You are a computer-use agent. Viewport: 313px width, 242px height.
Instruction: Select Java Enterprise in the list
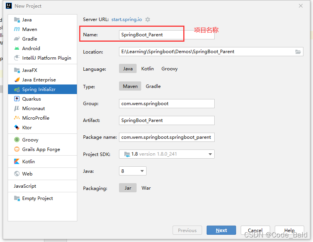(42, 80)
